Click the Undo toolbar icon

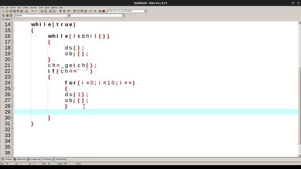coord(32,11)
